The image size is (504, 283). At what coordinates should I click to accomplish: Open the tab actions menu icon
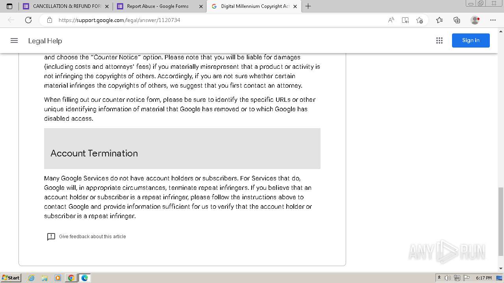coord(9,6)
